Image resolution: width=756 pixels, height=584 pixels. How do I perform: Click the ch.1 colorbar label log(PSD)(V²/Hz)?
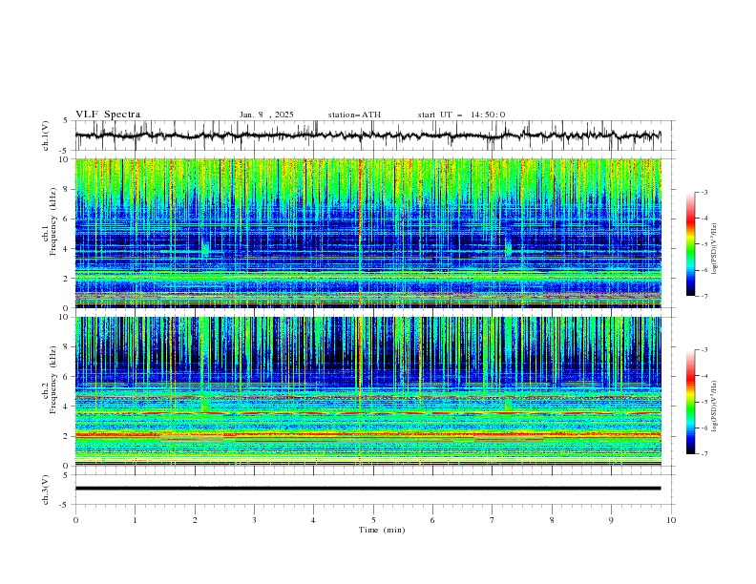[x=715, y=249]
